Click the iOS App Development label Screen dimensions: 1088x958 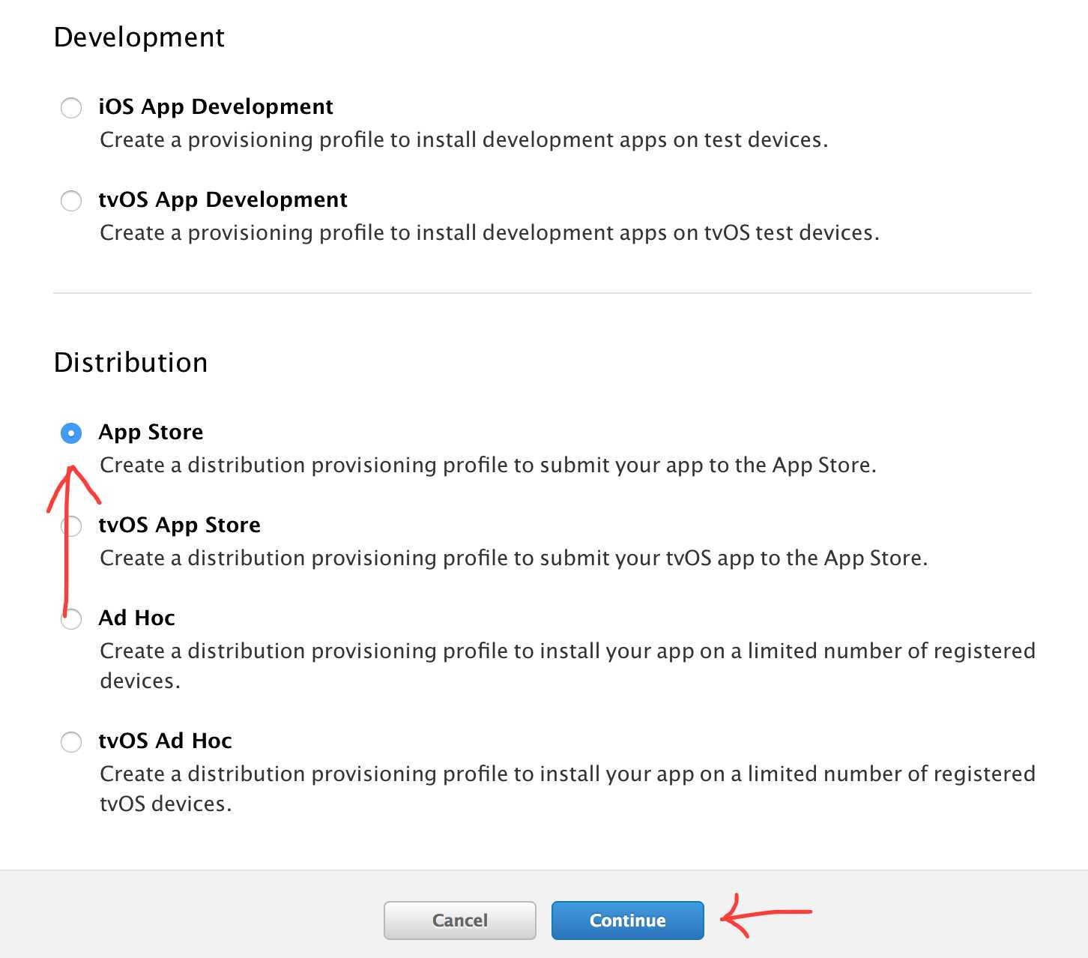[x=216, y=107]
